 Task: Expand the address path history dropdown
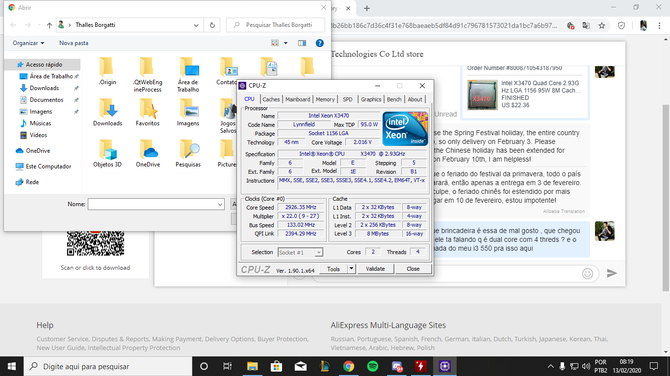[x=196, y=25]
